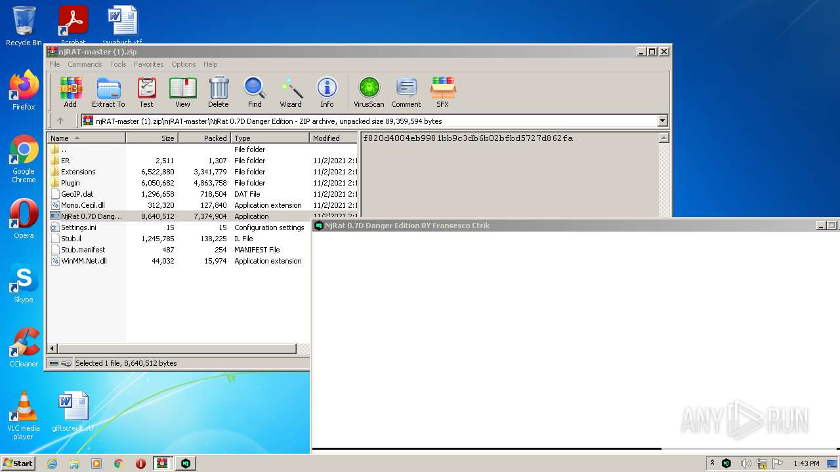Click the SFX toolbar icon
Image resolution: width=840 pixels, height=472 pixels.
point(443,92)
